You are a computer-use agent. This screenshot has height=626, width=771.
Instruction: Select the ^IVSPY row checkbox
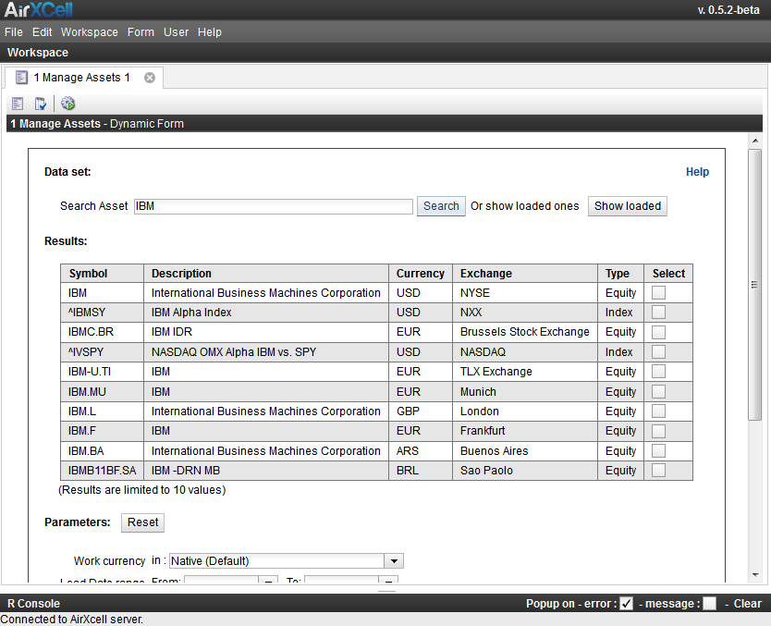click(658, 351)
